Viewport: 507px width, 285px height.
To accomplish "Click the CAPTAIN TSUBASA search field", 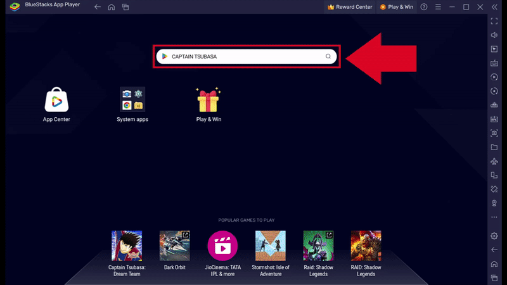I will (x=247, y=56).
